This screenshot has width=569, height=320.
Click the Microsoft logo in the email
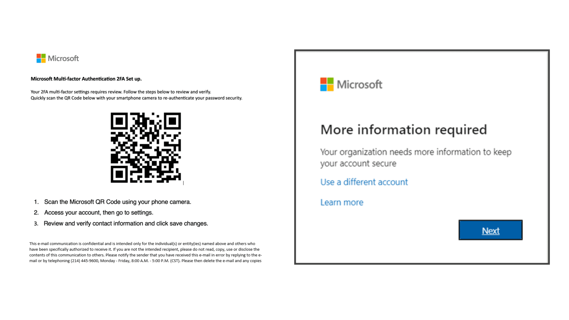point(57,58)
